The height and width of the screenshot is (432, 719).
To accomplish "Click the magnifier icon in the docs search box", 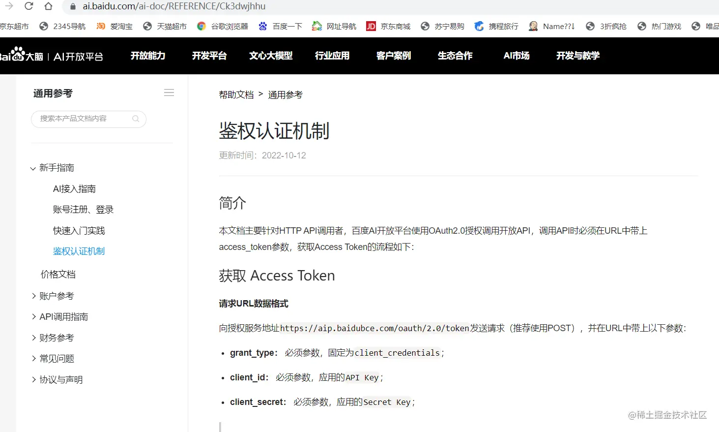I will pyautogui.click(x=135, y=119).
